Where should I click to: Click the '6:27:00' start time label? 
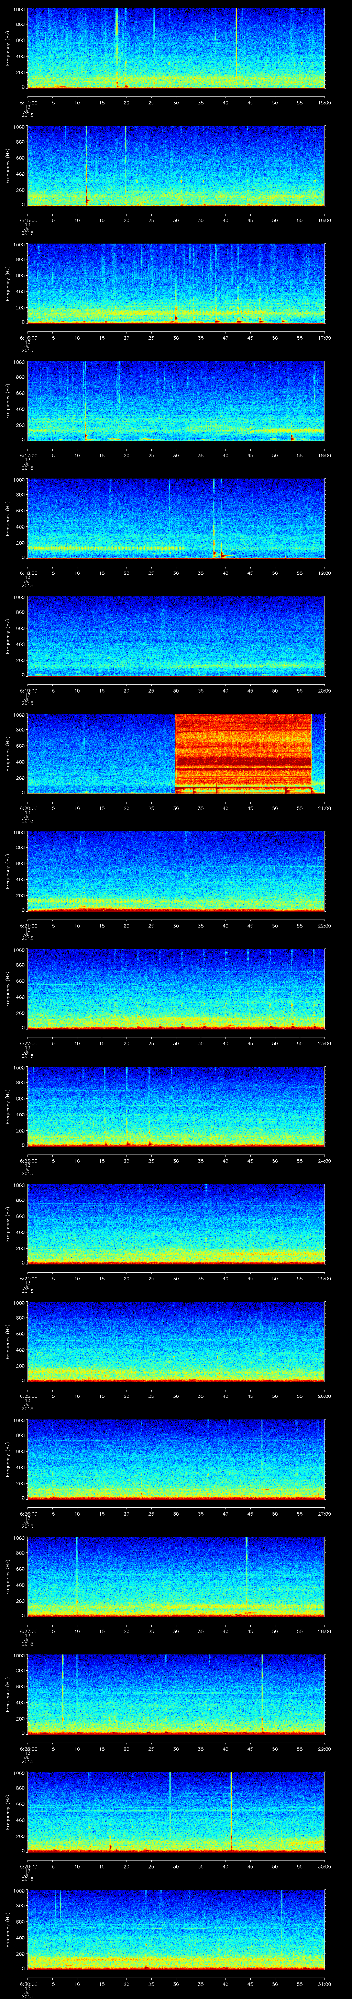[29, 1631]
